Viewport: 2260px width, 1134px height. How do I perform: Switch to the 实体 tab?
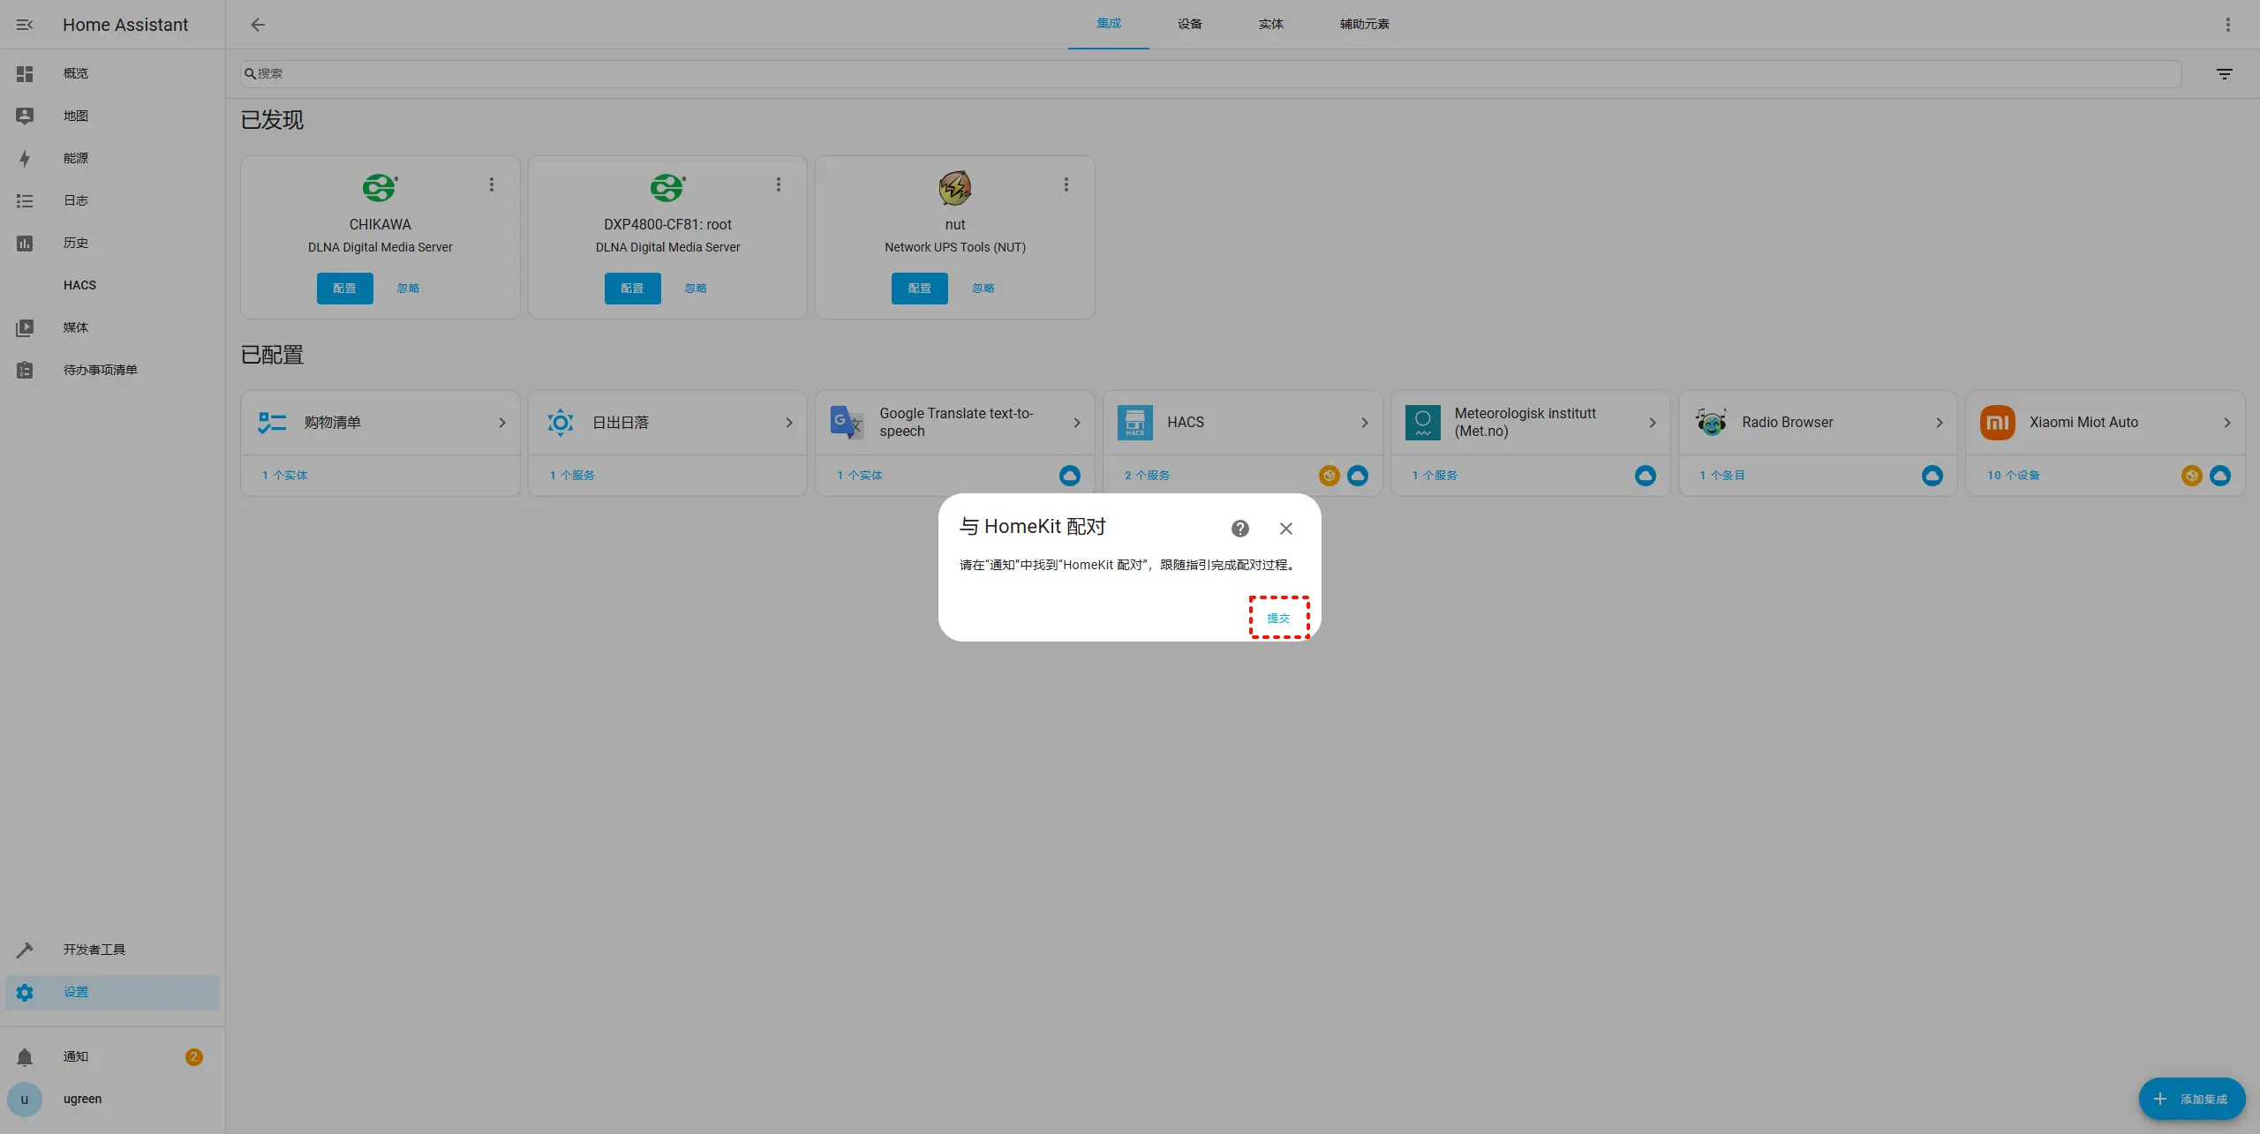1270,24
